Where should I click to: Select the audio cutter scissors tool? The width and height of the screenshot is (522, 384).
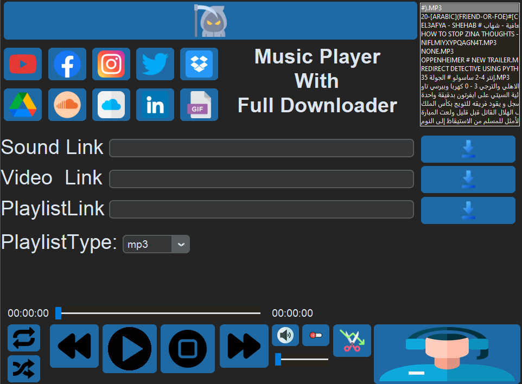pos(352,340)
